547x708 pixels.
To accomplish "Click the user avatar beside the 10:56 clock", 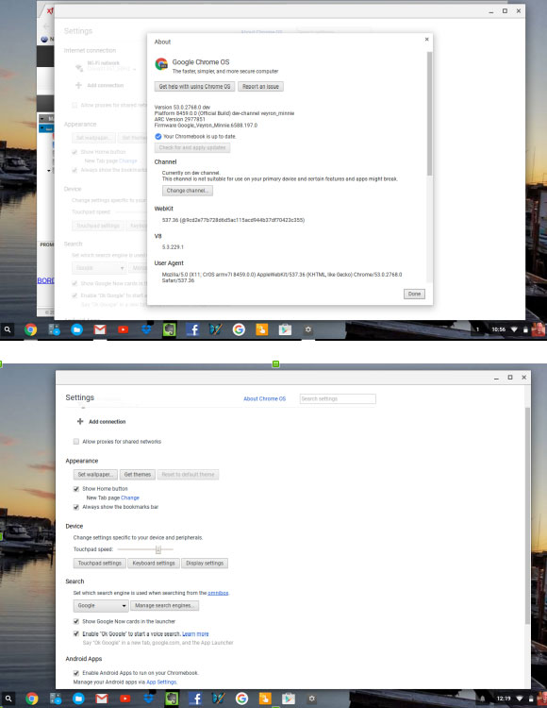I will tap(539, 329).
